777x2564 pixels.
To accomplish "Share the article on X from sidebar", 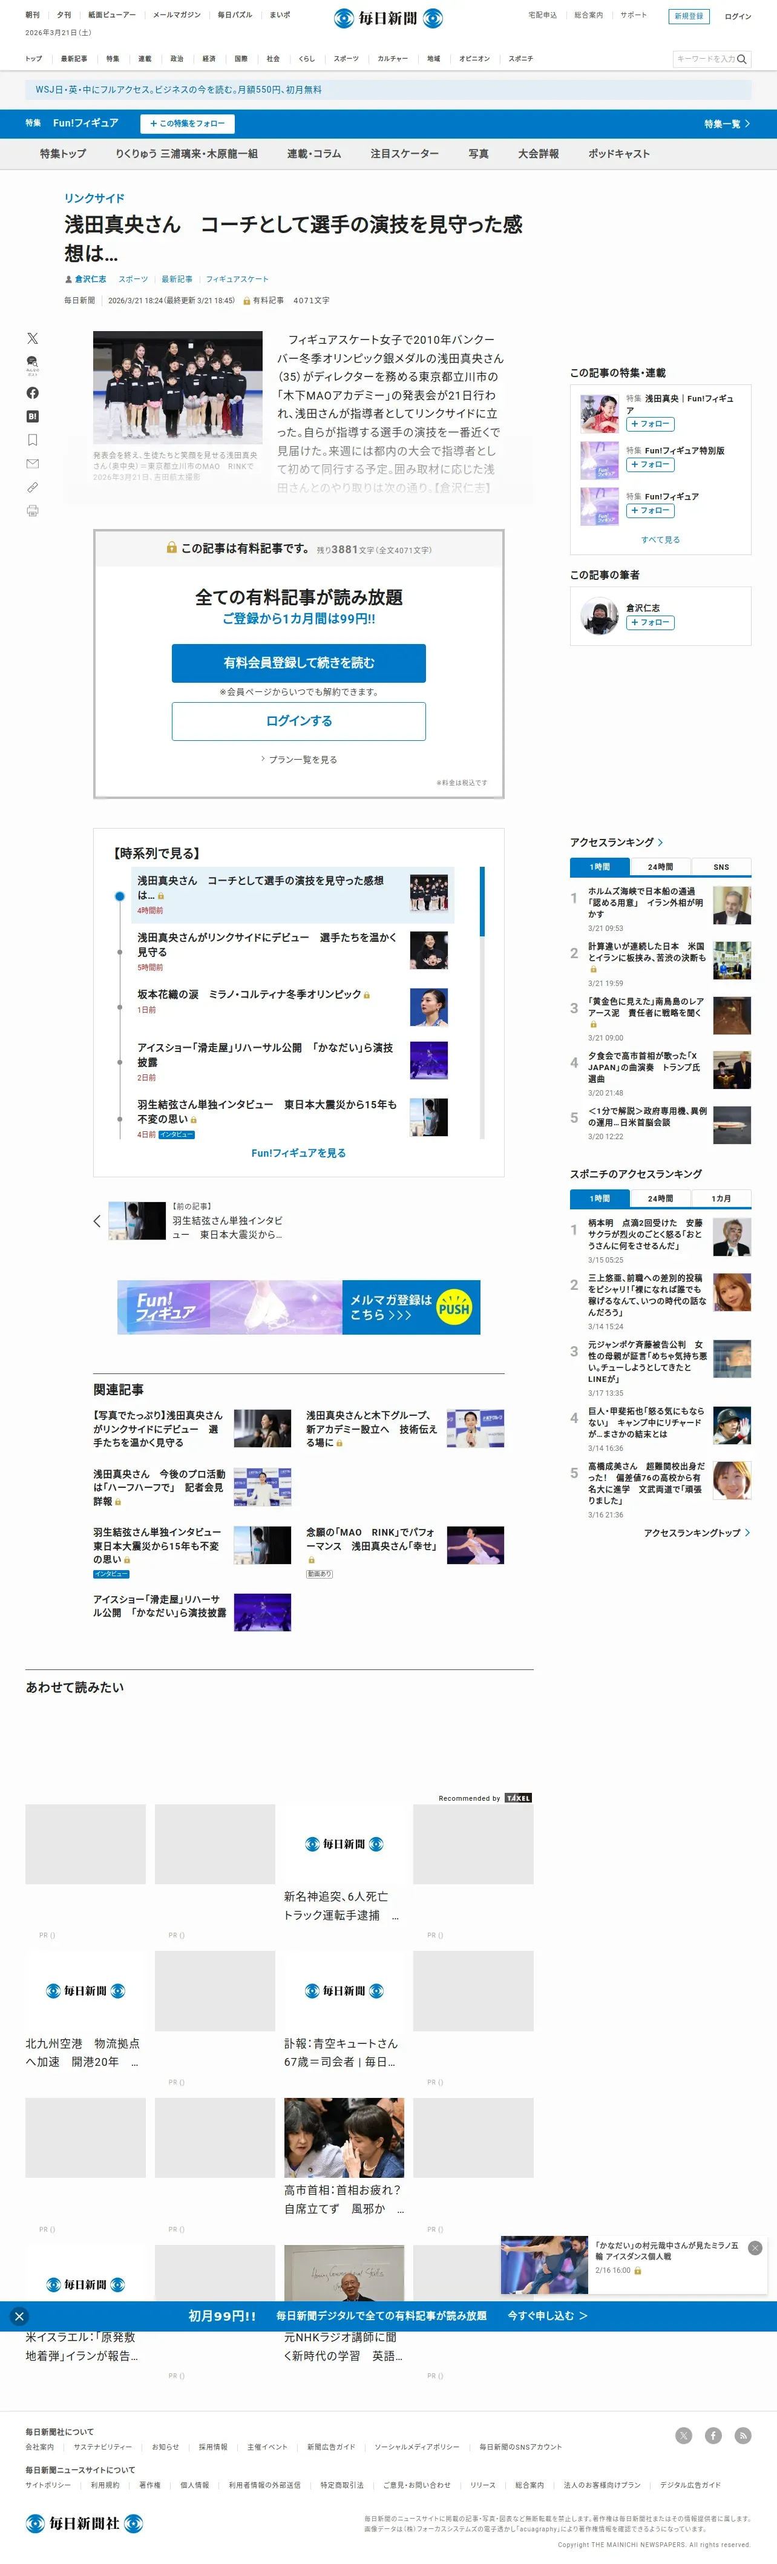I will tap(33, 338).
